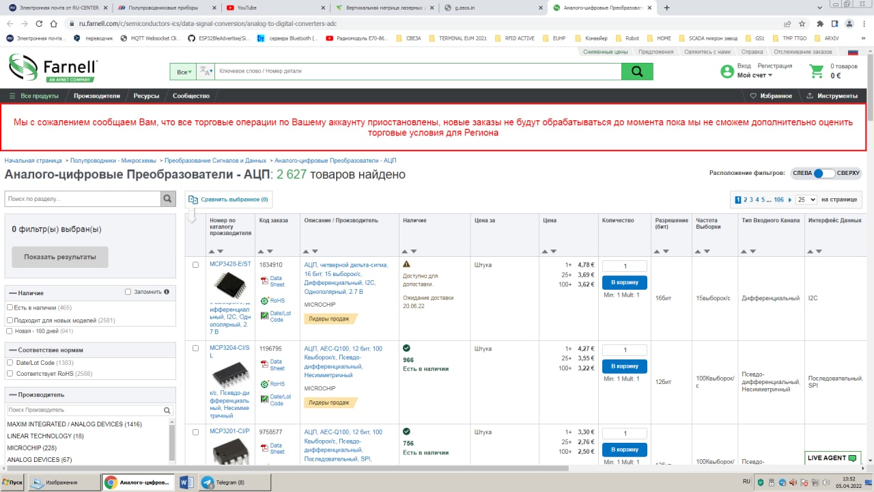Select the MCP3204-CI/SL row checkbox
The height and width of the screenshot is (492, 874).
click(x=196, y=348)
